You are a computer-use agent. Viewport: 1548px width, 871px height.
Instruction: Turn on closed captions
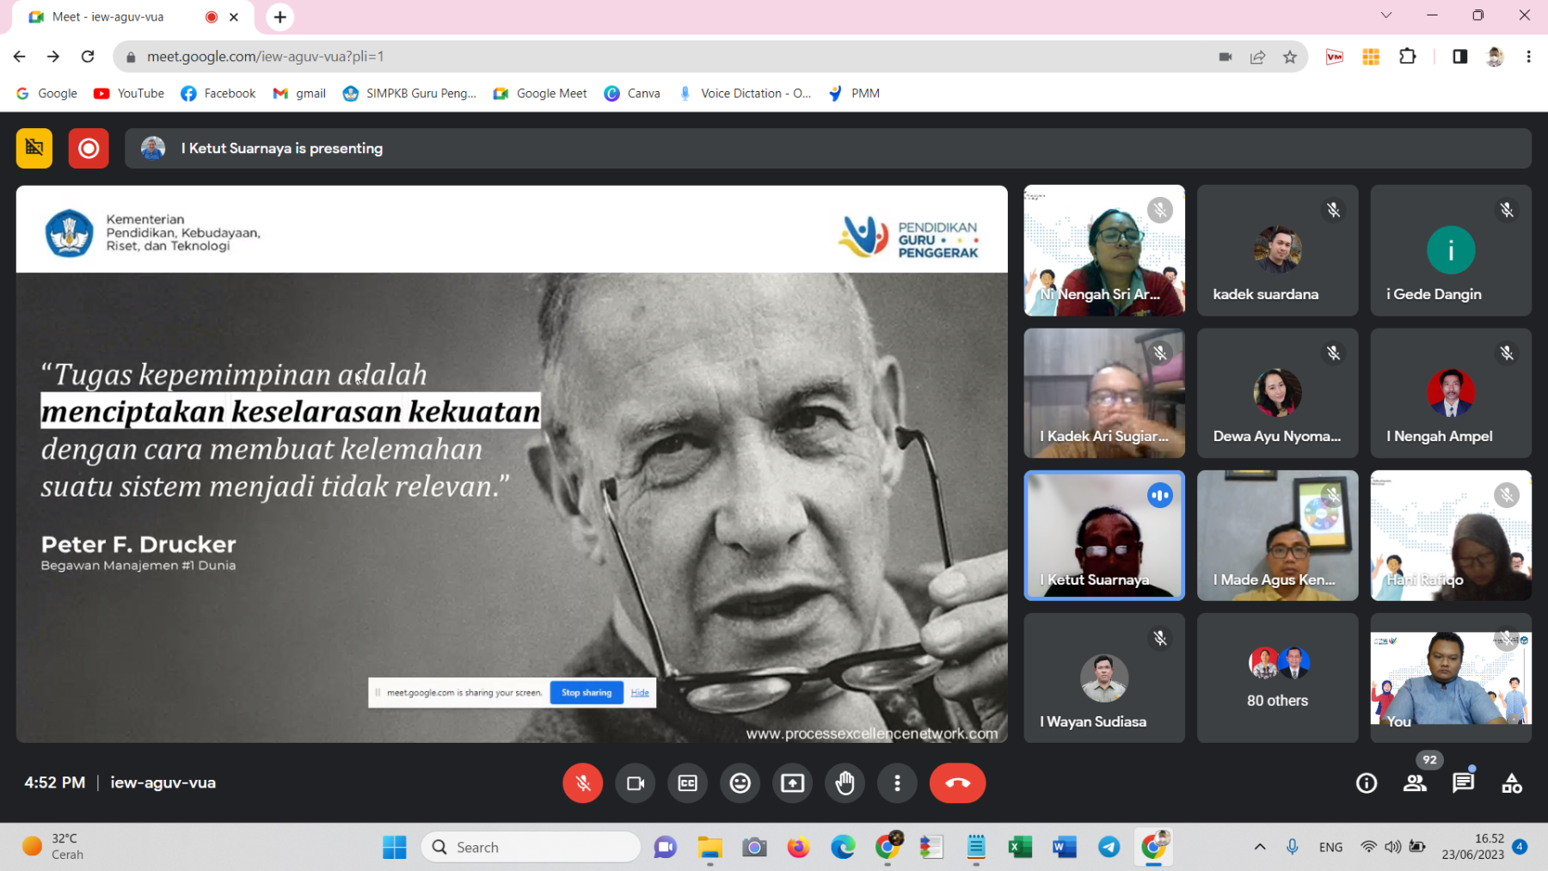click(x=687, y=783)
